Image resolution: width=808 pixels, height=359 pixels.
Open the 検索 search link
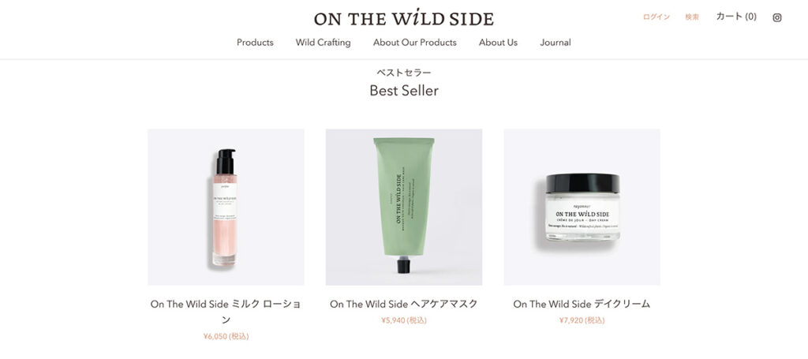pos(692,17)
